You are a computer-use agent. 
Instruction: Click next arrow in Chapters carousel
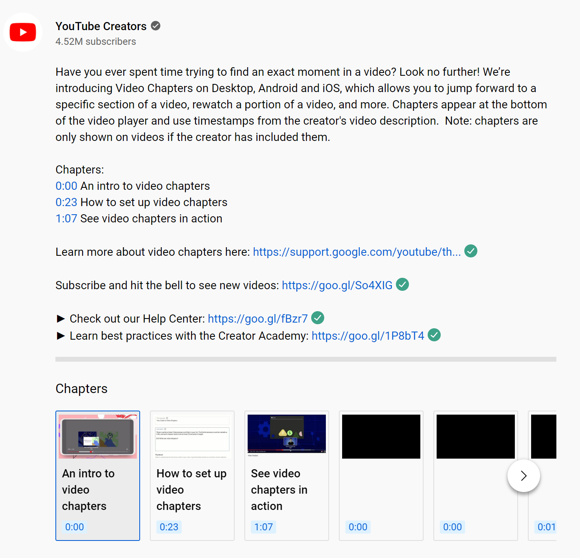[524, 476]
